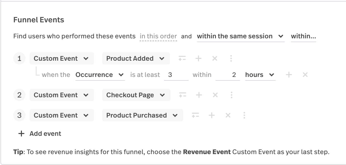346x165 pixels.
Task: Click the filter icon on Product Purchased row
Action: tap(195, 115)
